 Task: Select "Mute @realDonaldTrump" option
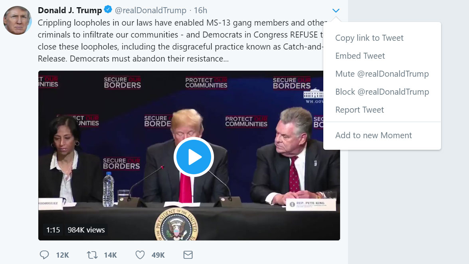tap(382, 74)
